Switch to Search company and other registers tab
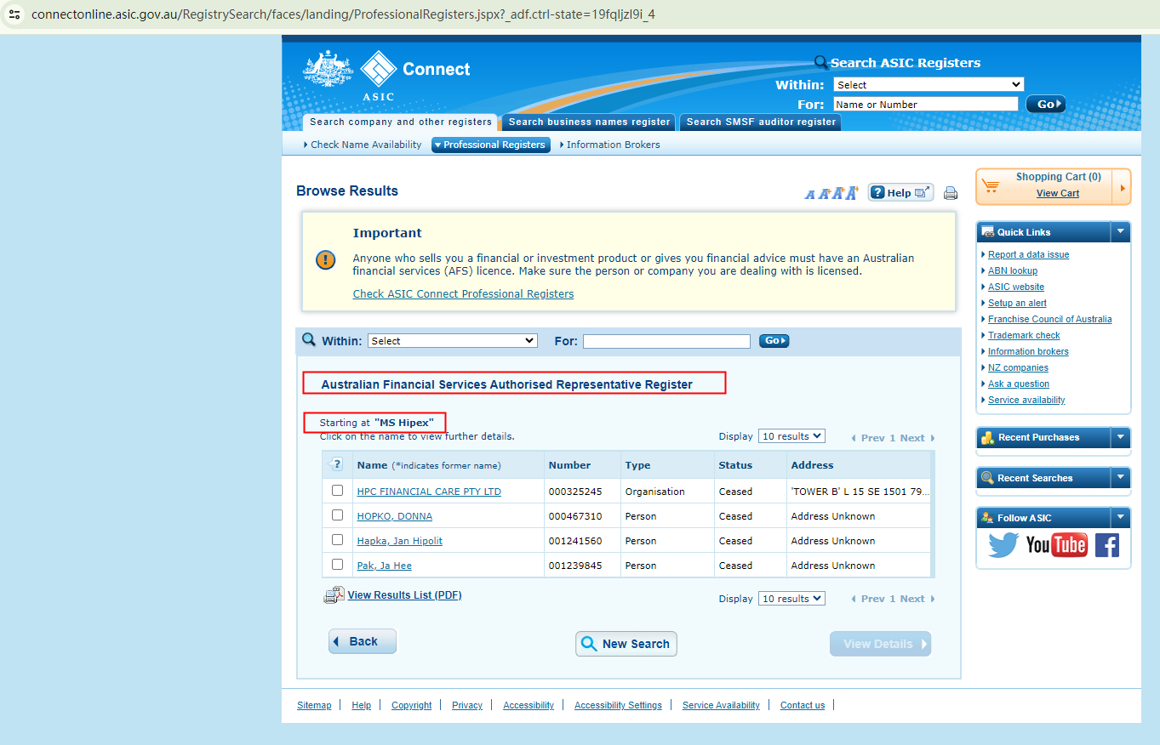 pos(401,122)
